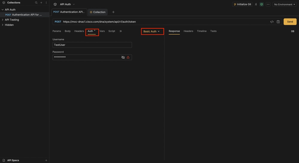Collapse the API Auth collection
Screen dimensions: 299x163
2,10
